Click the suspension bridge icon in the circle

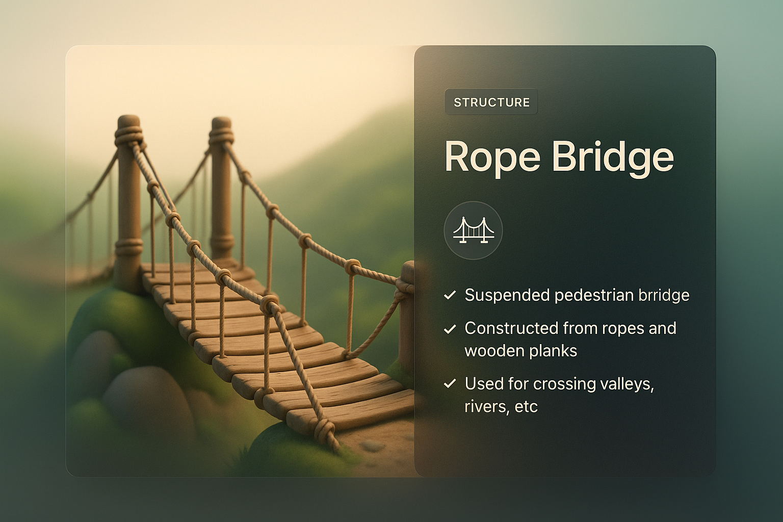click(473, 230)
